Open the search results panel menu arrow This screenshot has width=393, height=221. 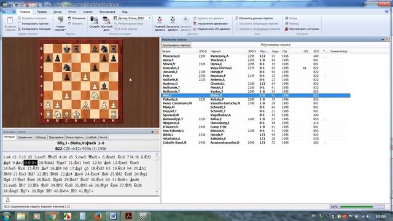(x=383, y=39)
